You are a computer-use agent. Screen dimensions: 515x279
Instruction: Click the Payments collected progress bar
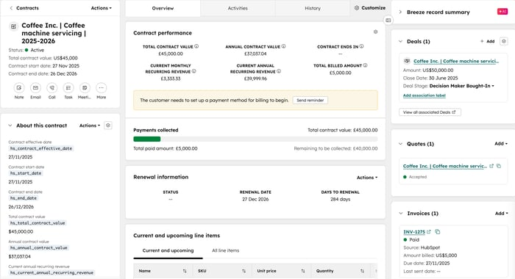click(x=255, y=139)
